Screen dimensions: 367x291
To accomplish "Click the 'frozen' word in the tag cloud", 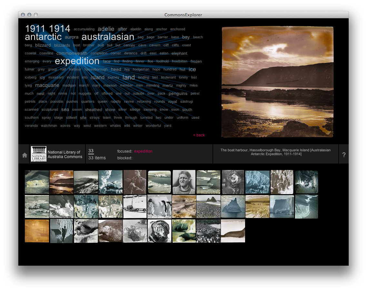I will [196, 61].
